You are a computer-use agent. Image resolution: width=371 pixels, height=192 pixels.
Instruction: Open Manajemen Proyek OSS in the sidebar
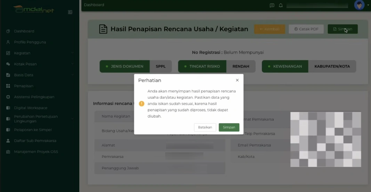point(36,152)
